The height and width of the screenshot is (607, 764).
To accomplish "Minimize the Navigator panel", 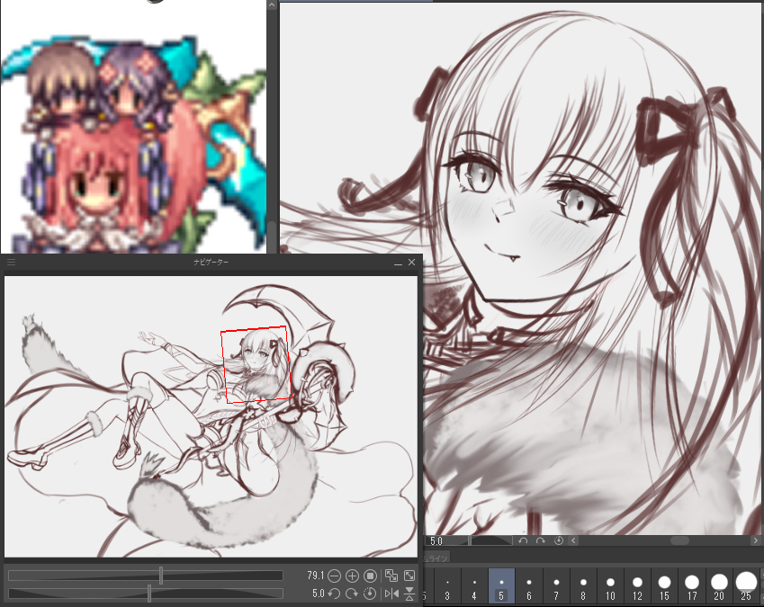I will click(x=398, y=263).
